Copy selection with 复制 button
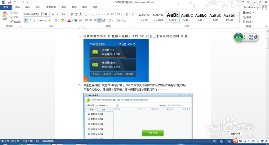 point(14,17)
